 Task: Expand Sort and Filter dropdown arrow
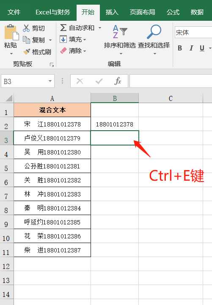(121, 53)
